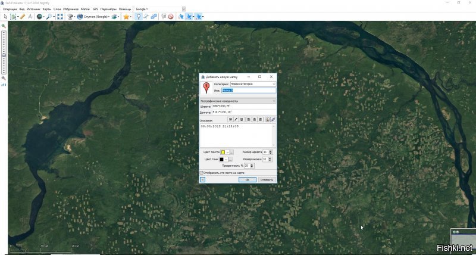Click the red hide all marks icon

click(x=171, y=17)
